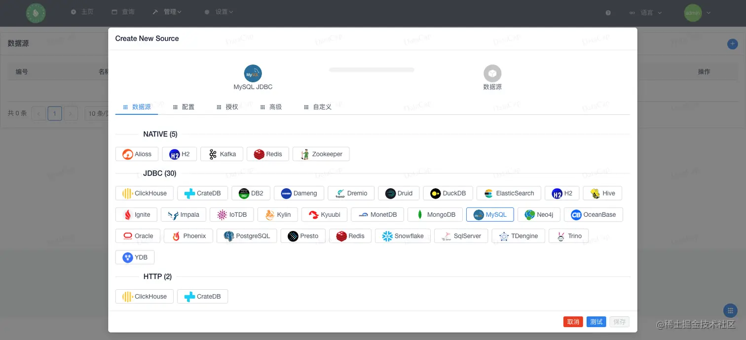This screenshot has width=746, height=340.
Task: Switch to the 数据源 tab
Action: (x=137, y=106)
